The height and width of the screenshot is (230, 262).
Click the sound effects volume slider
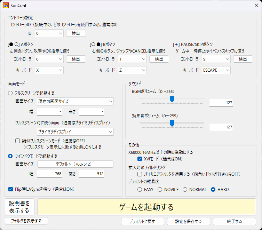point(172,123)
